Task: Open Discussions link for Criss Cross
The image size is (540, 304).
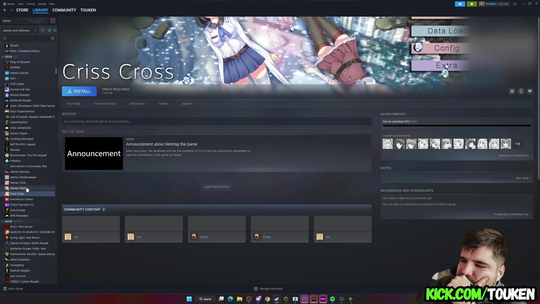Action: click(x=137, y=103)
